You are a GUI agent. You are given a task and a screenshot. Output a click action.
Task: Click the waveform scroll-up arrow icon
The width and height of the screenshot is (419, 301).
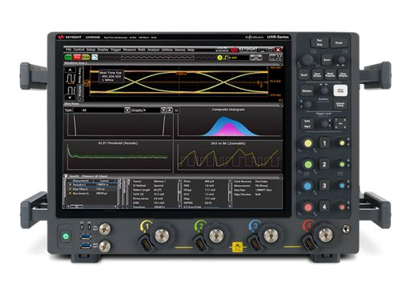pos(70,70)
